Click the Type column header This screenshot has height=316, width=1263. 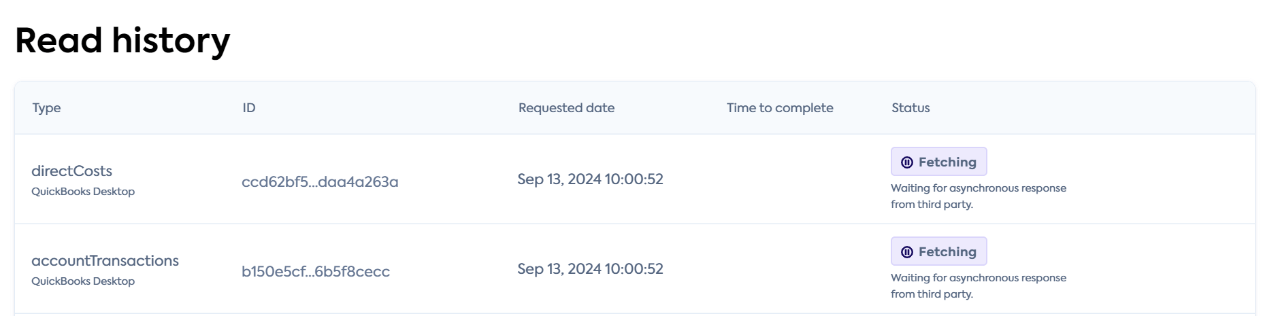tap(46, 108)
